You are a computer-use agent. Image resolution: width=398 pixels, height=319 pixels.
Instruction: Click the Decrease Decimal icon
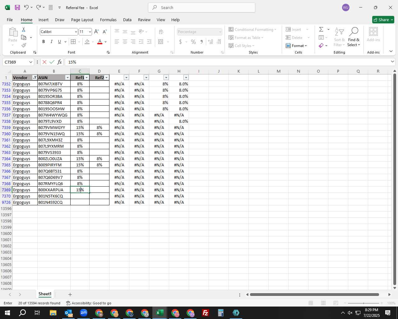[x=219, y=41]
